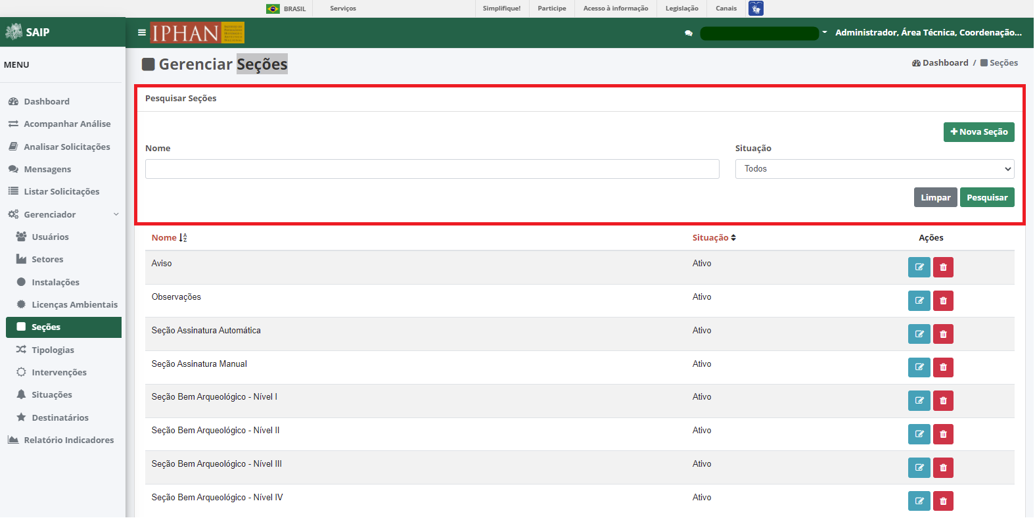Edit the Aviso section
This screenshot has width=1035, height=520.
coord(919,268)
